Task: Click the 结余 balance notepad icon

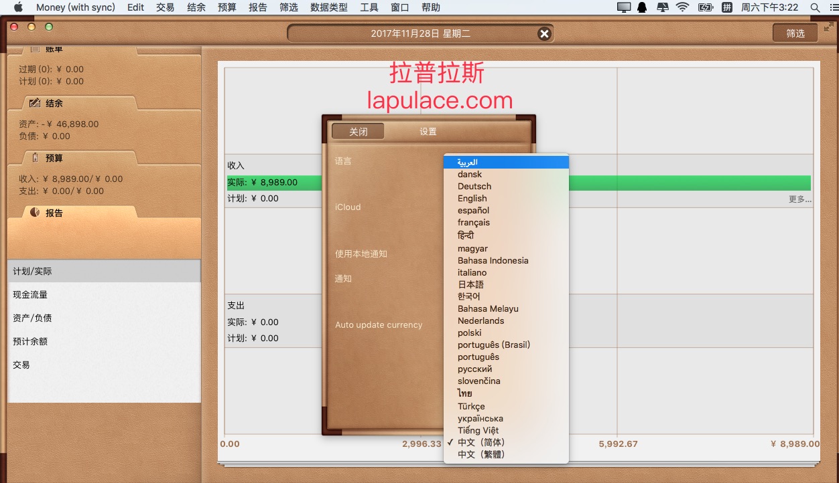Action: point(35,103)
